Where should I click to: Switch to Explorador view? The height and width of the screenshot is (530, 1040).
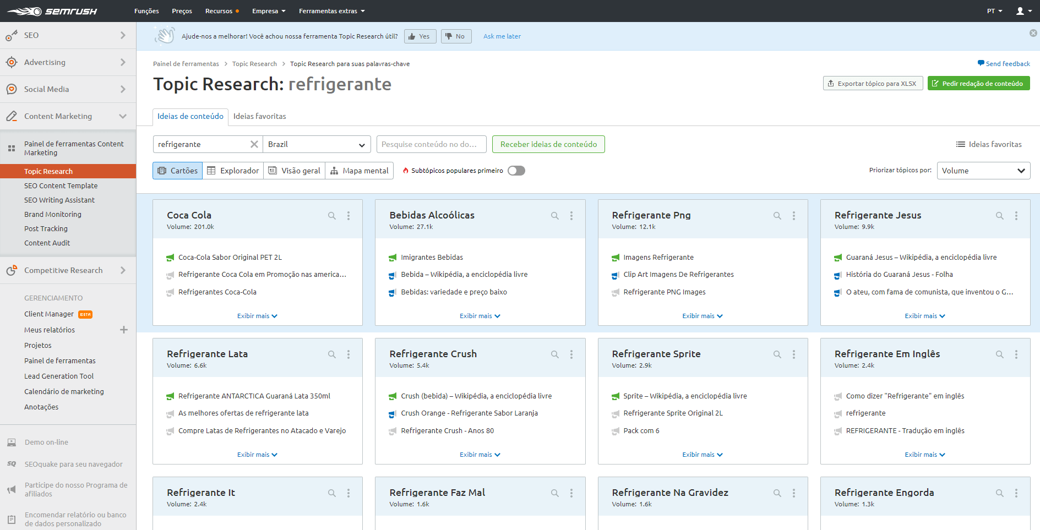pyautogui.click(x=233, y=171)
